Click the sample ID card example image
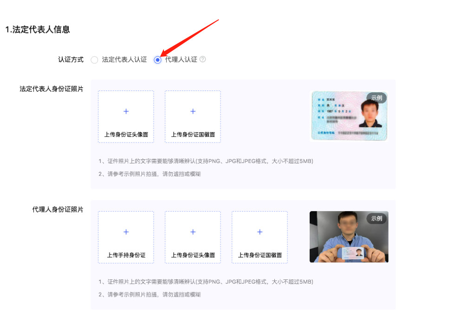 (x=349, y=117)
